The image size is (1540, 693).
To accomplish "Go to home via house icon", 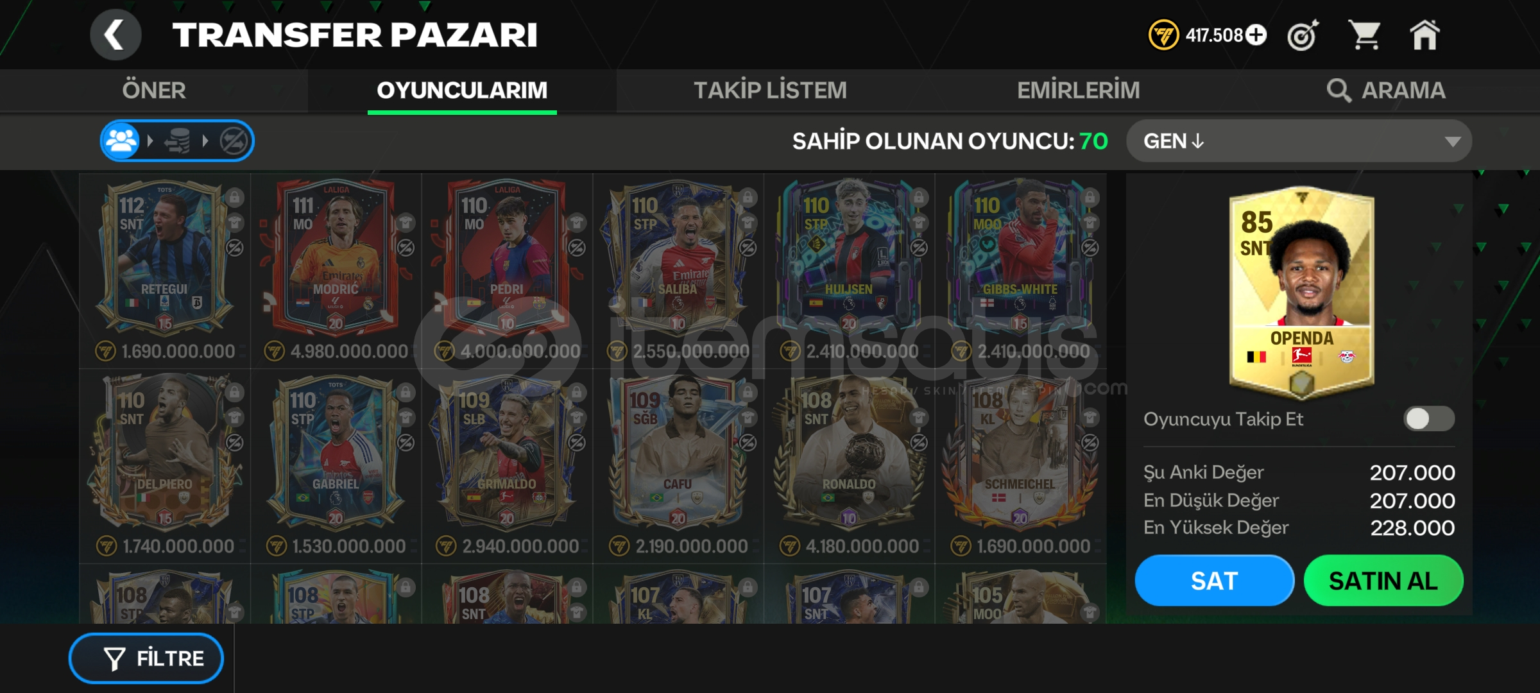I will coord(1425,35).
